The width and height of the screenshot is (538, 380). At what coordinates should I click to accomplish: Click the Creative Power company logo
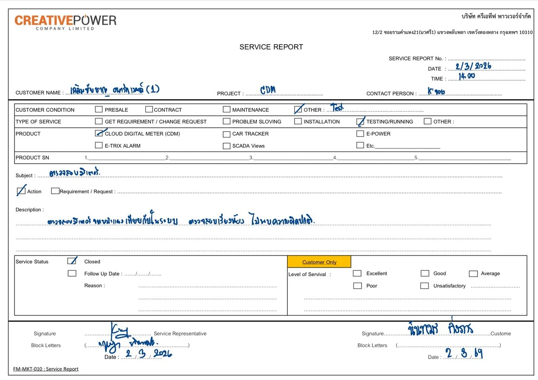[x=66, y=22]
